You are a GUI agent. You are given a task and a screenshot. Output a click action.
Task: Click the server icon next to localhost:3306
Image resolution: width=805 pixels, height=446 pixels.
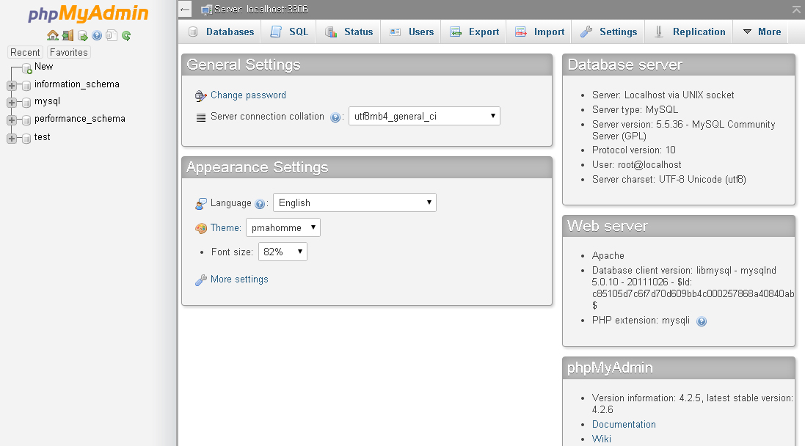click(206, 10)
